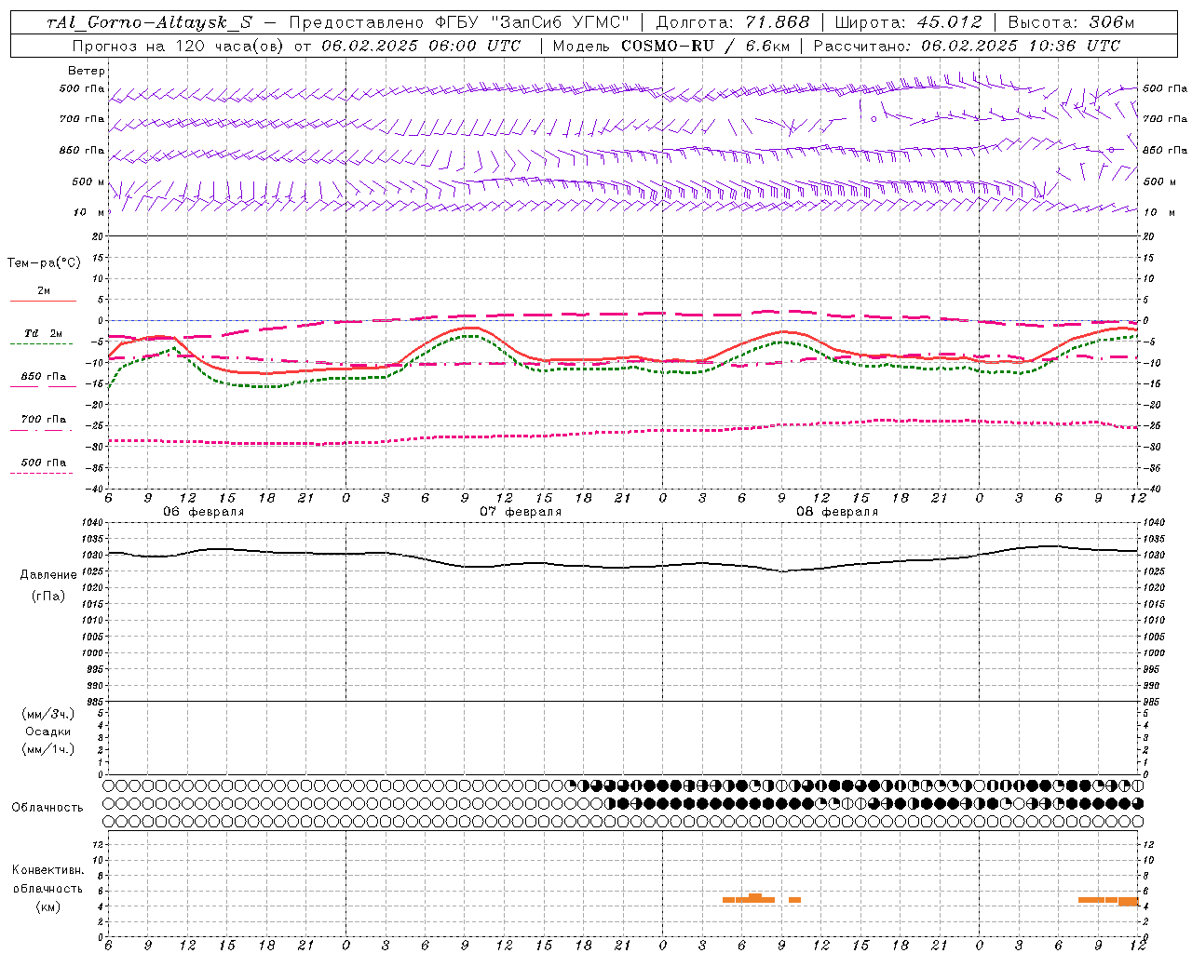Click the black pressure curve
Image resolution: width=1192 pixels, height=953 pixels.
(623, 567)
